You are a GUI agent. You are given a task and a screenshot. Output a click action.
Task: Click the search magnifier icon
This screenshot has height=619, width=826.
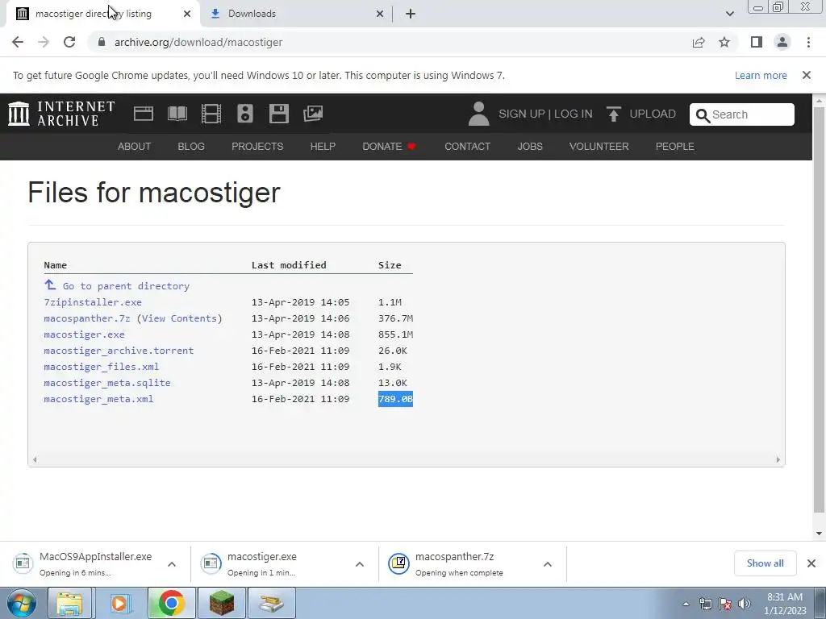[x=703, y=115]
